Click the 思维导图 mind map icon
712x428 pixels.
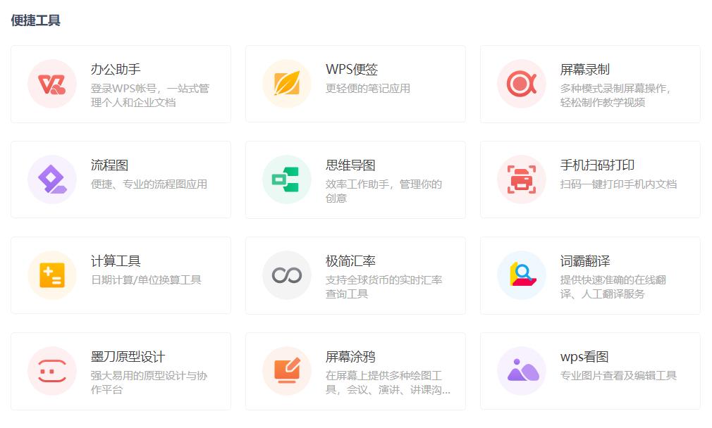pos(286,180)
